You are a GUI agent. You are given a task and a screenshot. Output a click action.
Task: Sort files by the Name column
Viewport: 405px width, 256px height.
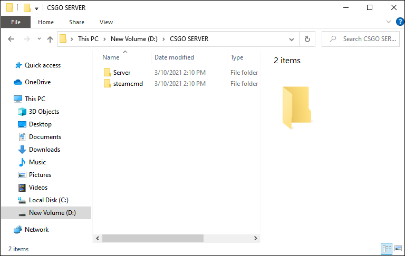pyautogui.click(x=111, y=57)
